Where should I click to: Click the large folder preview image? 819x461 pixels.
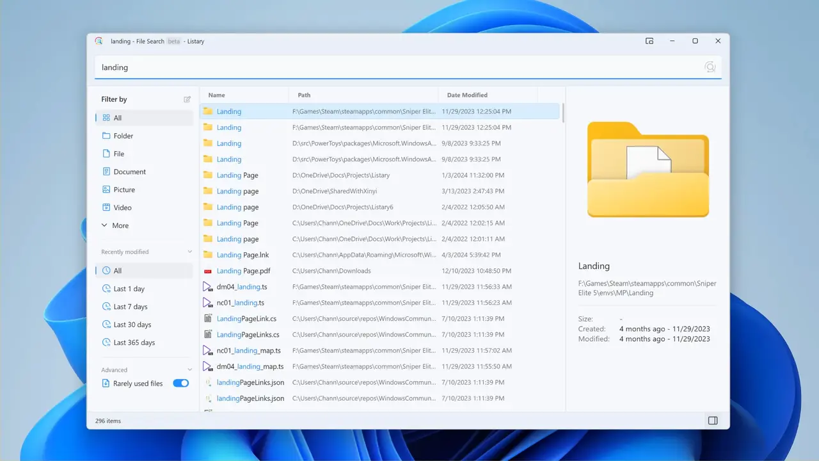tap(648, 170)
